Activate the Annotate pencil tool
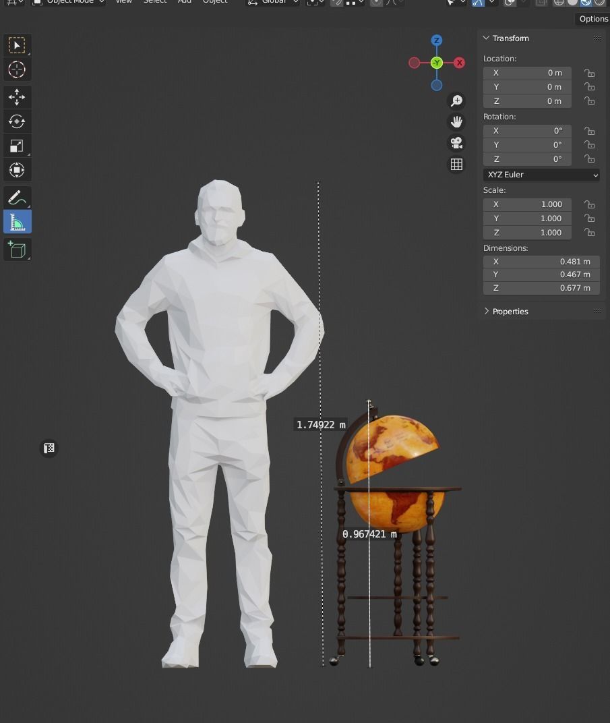 pyautogui.click(x=17, y=198)
